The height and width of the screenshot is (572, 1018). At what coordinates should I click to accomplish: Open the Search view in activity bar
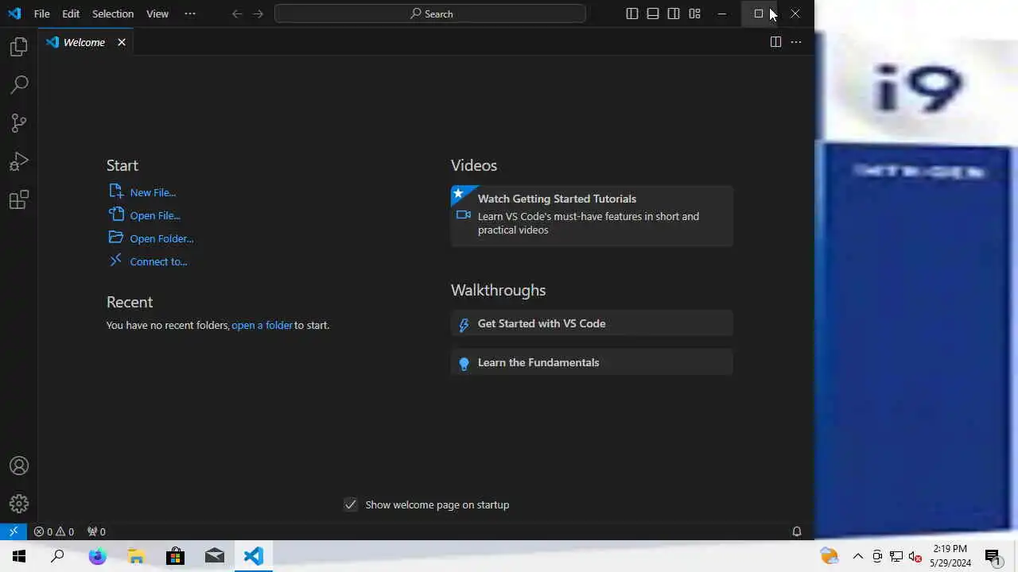(19, 84)
